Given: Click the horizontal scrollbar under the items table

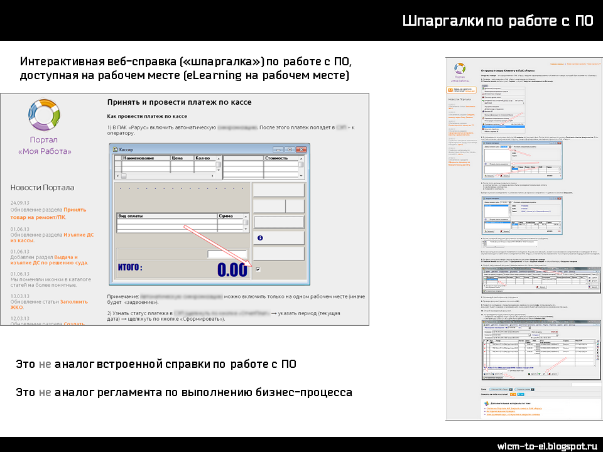Looking at the screenshot, I should point(165,176).
